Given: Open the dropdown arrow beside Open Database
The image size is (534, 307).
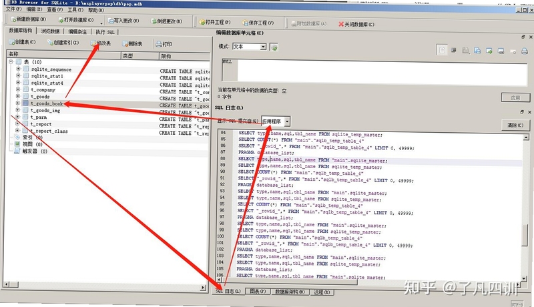Looking at the screenshot, I should tap(101, 23).
